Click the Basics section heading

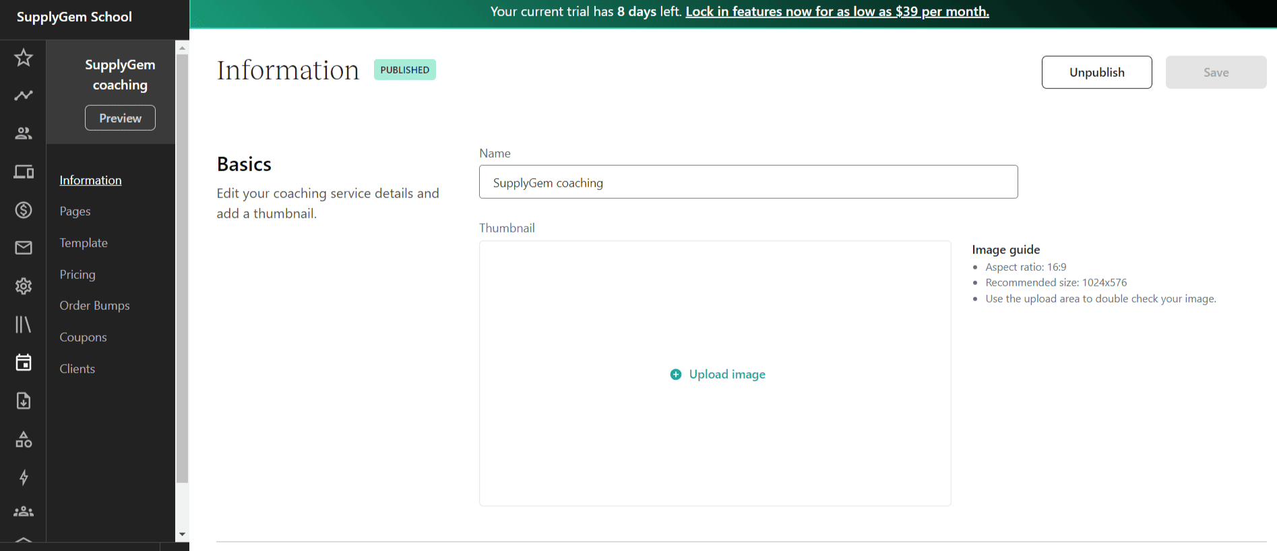tap(244, 164)
